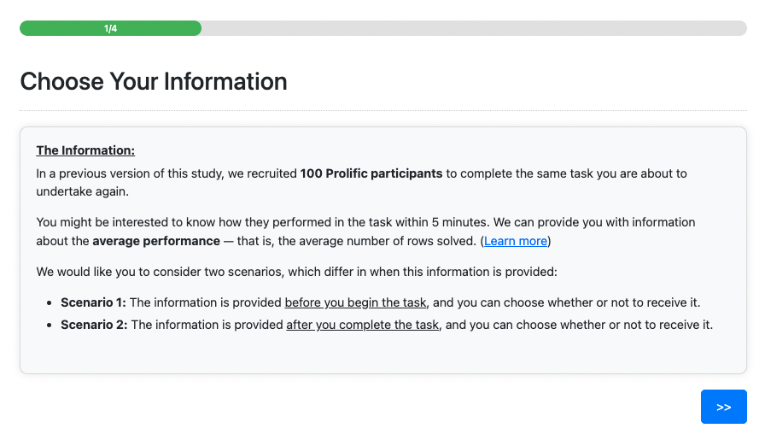Click the gray unfilled progress bar area

click(474, 28)
